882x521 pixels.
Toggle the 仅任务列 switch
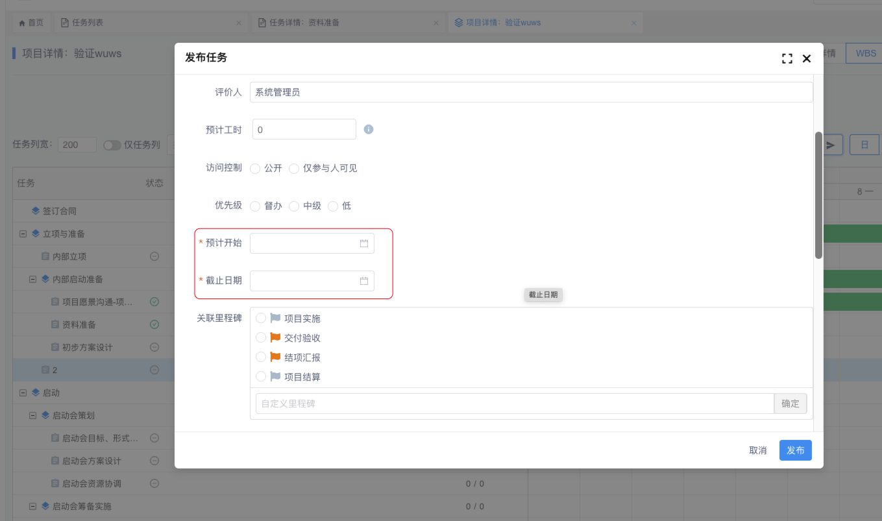(x=112, y=145)
